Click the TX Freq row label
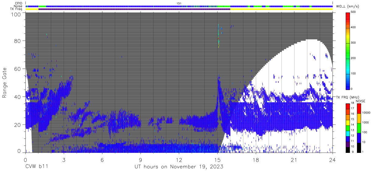Viewport: 374px width, 173px height. coord(16,9)
